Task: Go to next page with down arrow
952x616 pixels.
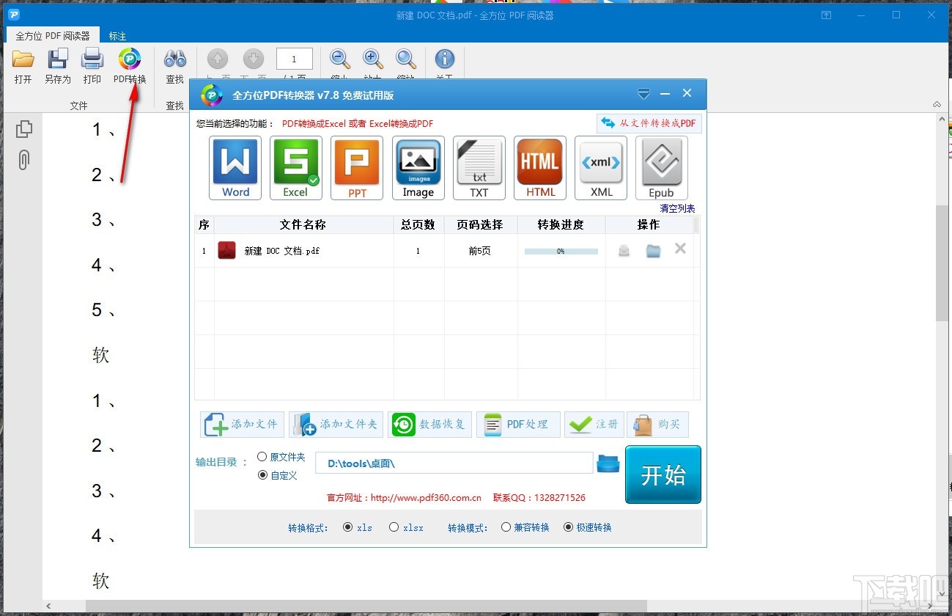Action: click(x=254, y=59)
